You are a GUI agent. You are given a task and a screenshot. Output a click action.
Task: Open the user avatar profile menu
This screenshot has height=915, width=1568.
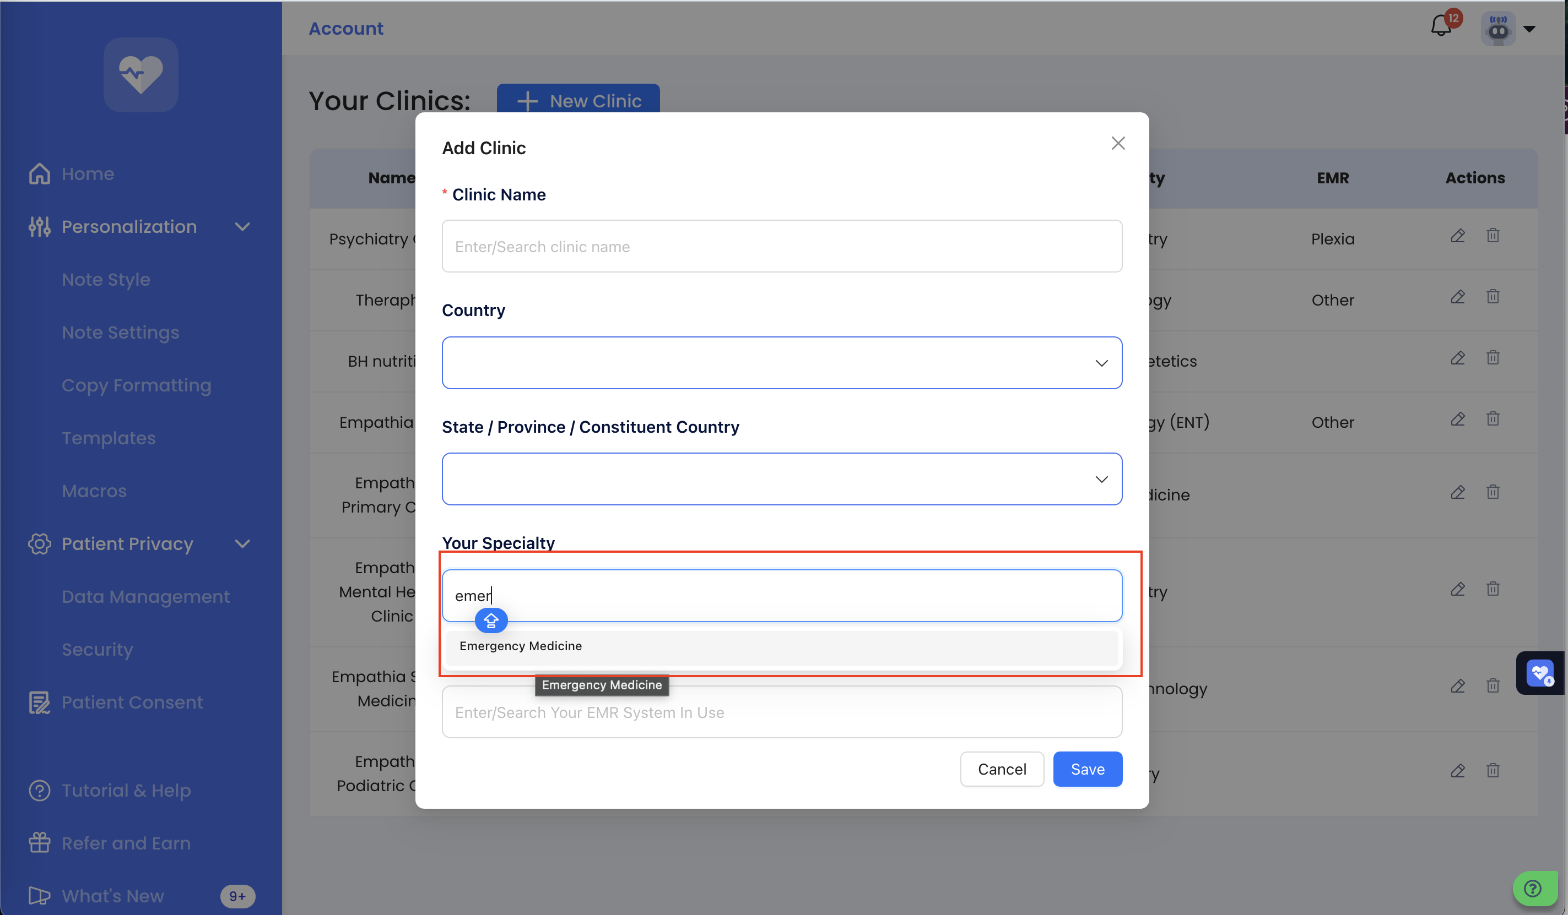pos(1499,29)
